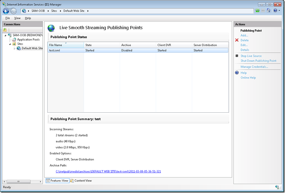Switch to Content View tab
This screenshot has height=193, width=285.
pyautogui.click(x=81, y=181)
